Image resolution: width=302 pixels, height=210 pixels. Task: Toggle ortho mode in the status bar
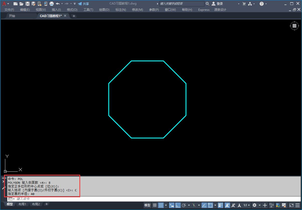178,205
